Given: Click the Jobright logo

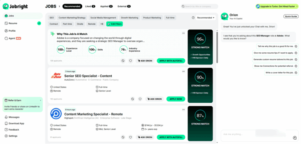Looking at the screenshot, I should point(15,6).
